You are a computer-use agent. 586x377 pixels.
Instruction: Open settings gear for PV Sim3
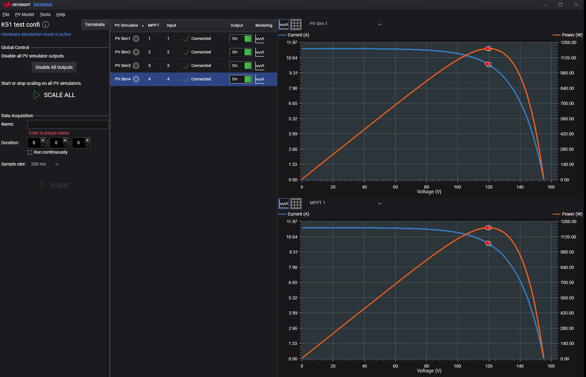[x=136, y=66]
